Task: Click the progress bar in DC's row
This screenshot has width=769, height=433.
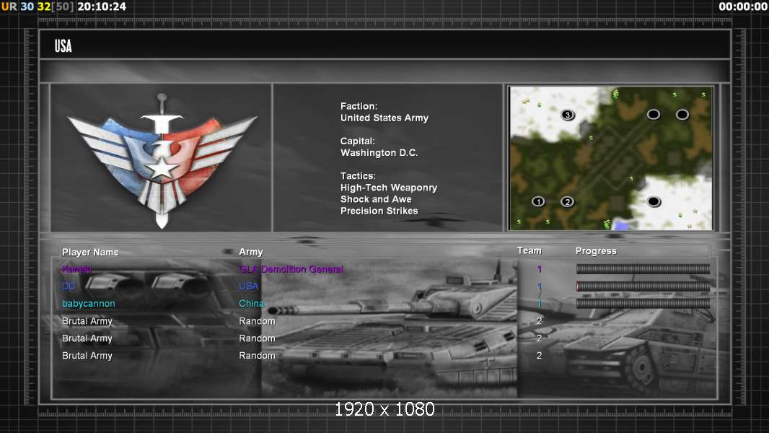Action: (643, 286)
